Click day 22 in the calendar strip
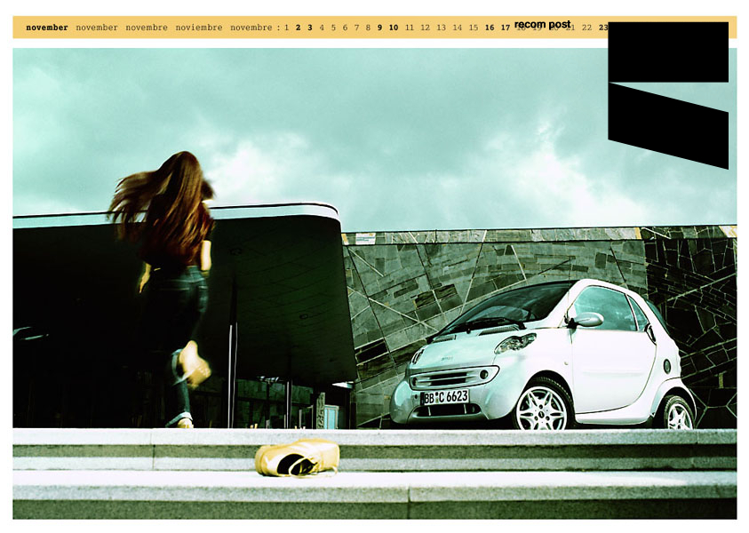 586,28
